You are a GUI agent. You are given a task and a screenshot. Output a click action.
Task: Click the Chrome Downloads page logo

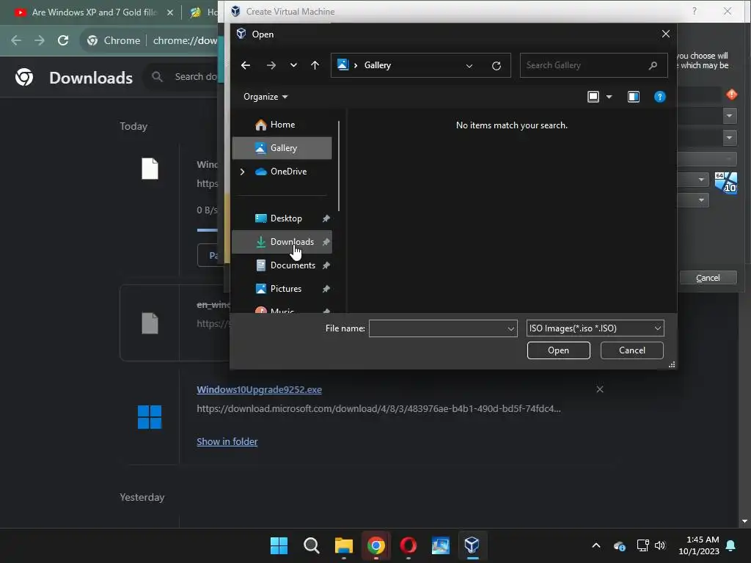[24, 76]
